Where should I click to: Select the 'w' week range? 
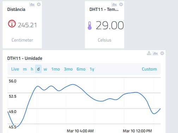(45, 69)
